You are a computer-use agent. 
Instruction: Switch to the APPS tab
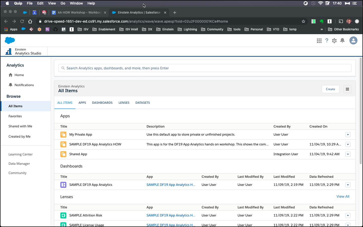(x=82, y=103)
